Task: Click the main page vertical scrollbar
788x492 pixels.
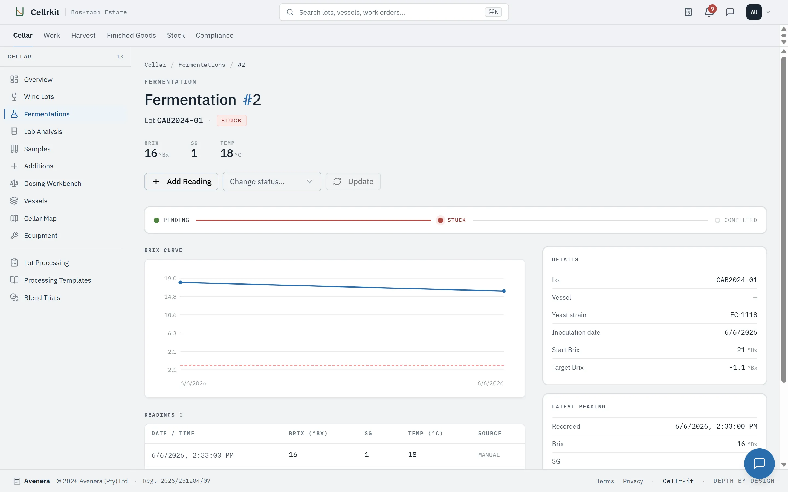Action: 784,220
